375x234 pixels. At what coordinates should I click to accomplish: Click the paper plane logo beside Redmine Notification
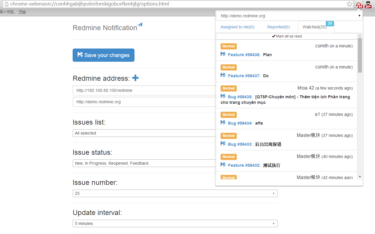pos(140,25)
